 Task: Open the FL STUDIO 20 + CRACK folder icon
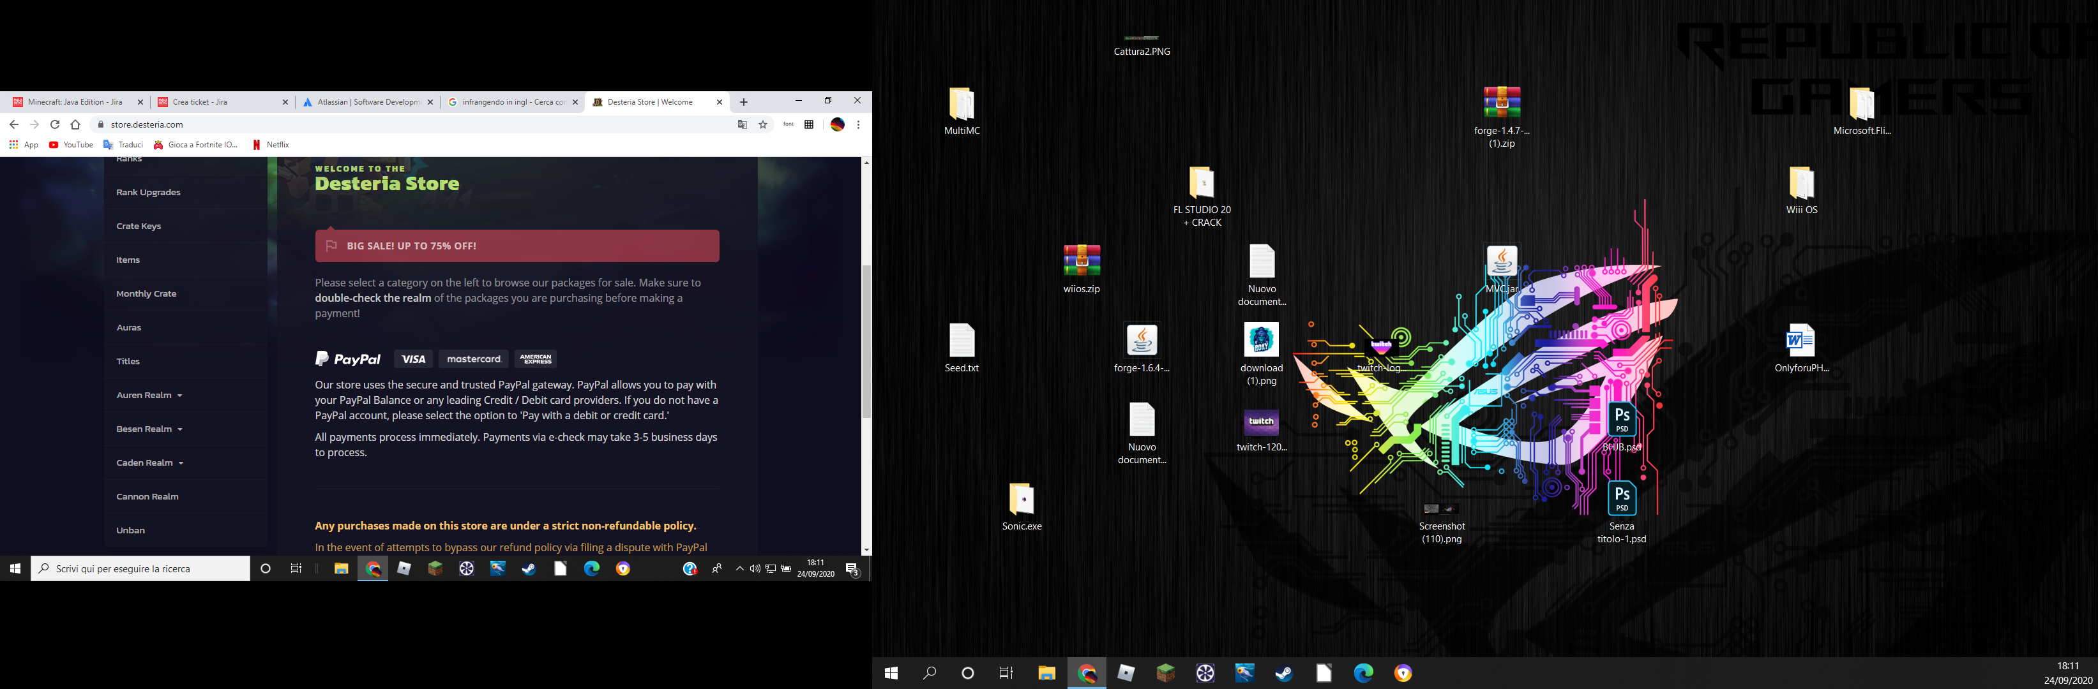pyautogui.click(x=1202, y=184)
